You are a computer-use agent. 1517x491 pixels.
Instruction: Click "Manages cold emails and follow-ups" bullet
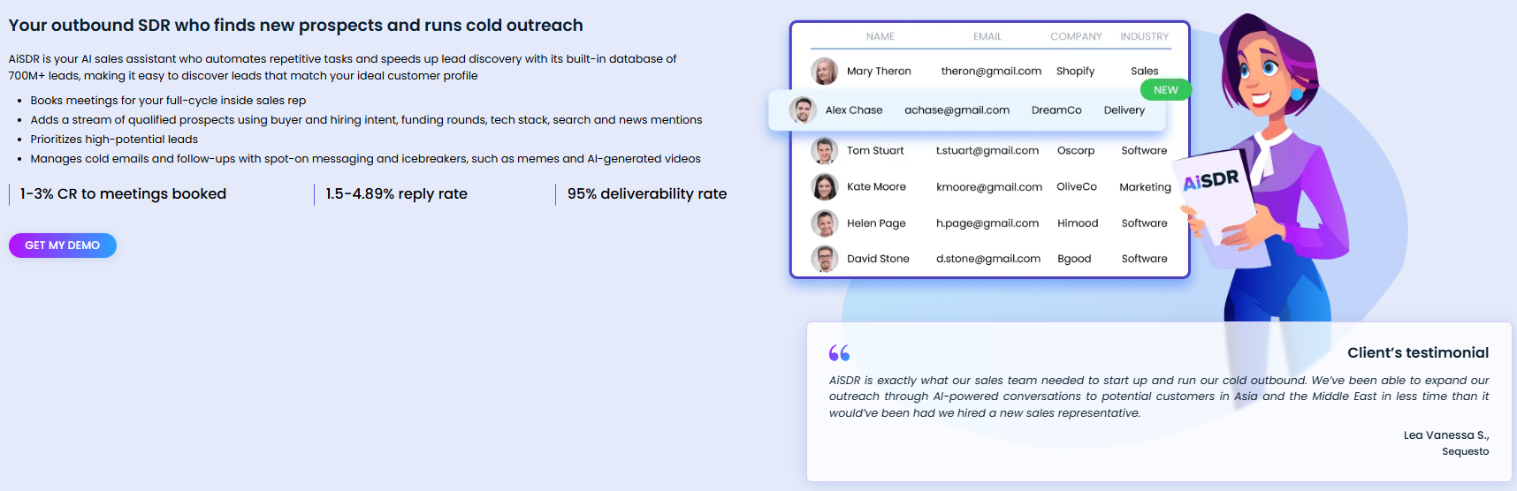[x=365, y=159]
